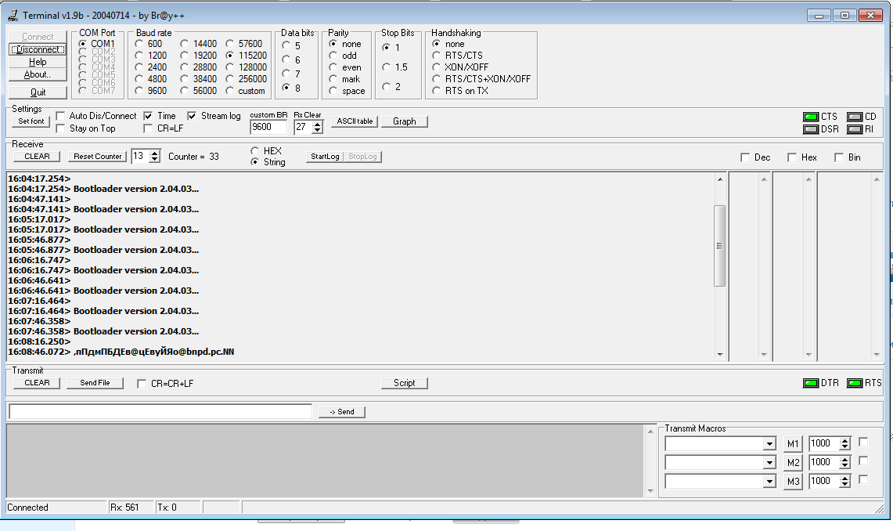Click the Send File button
This screenshot has height=531, width=893.
(x=95, y=383)
